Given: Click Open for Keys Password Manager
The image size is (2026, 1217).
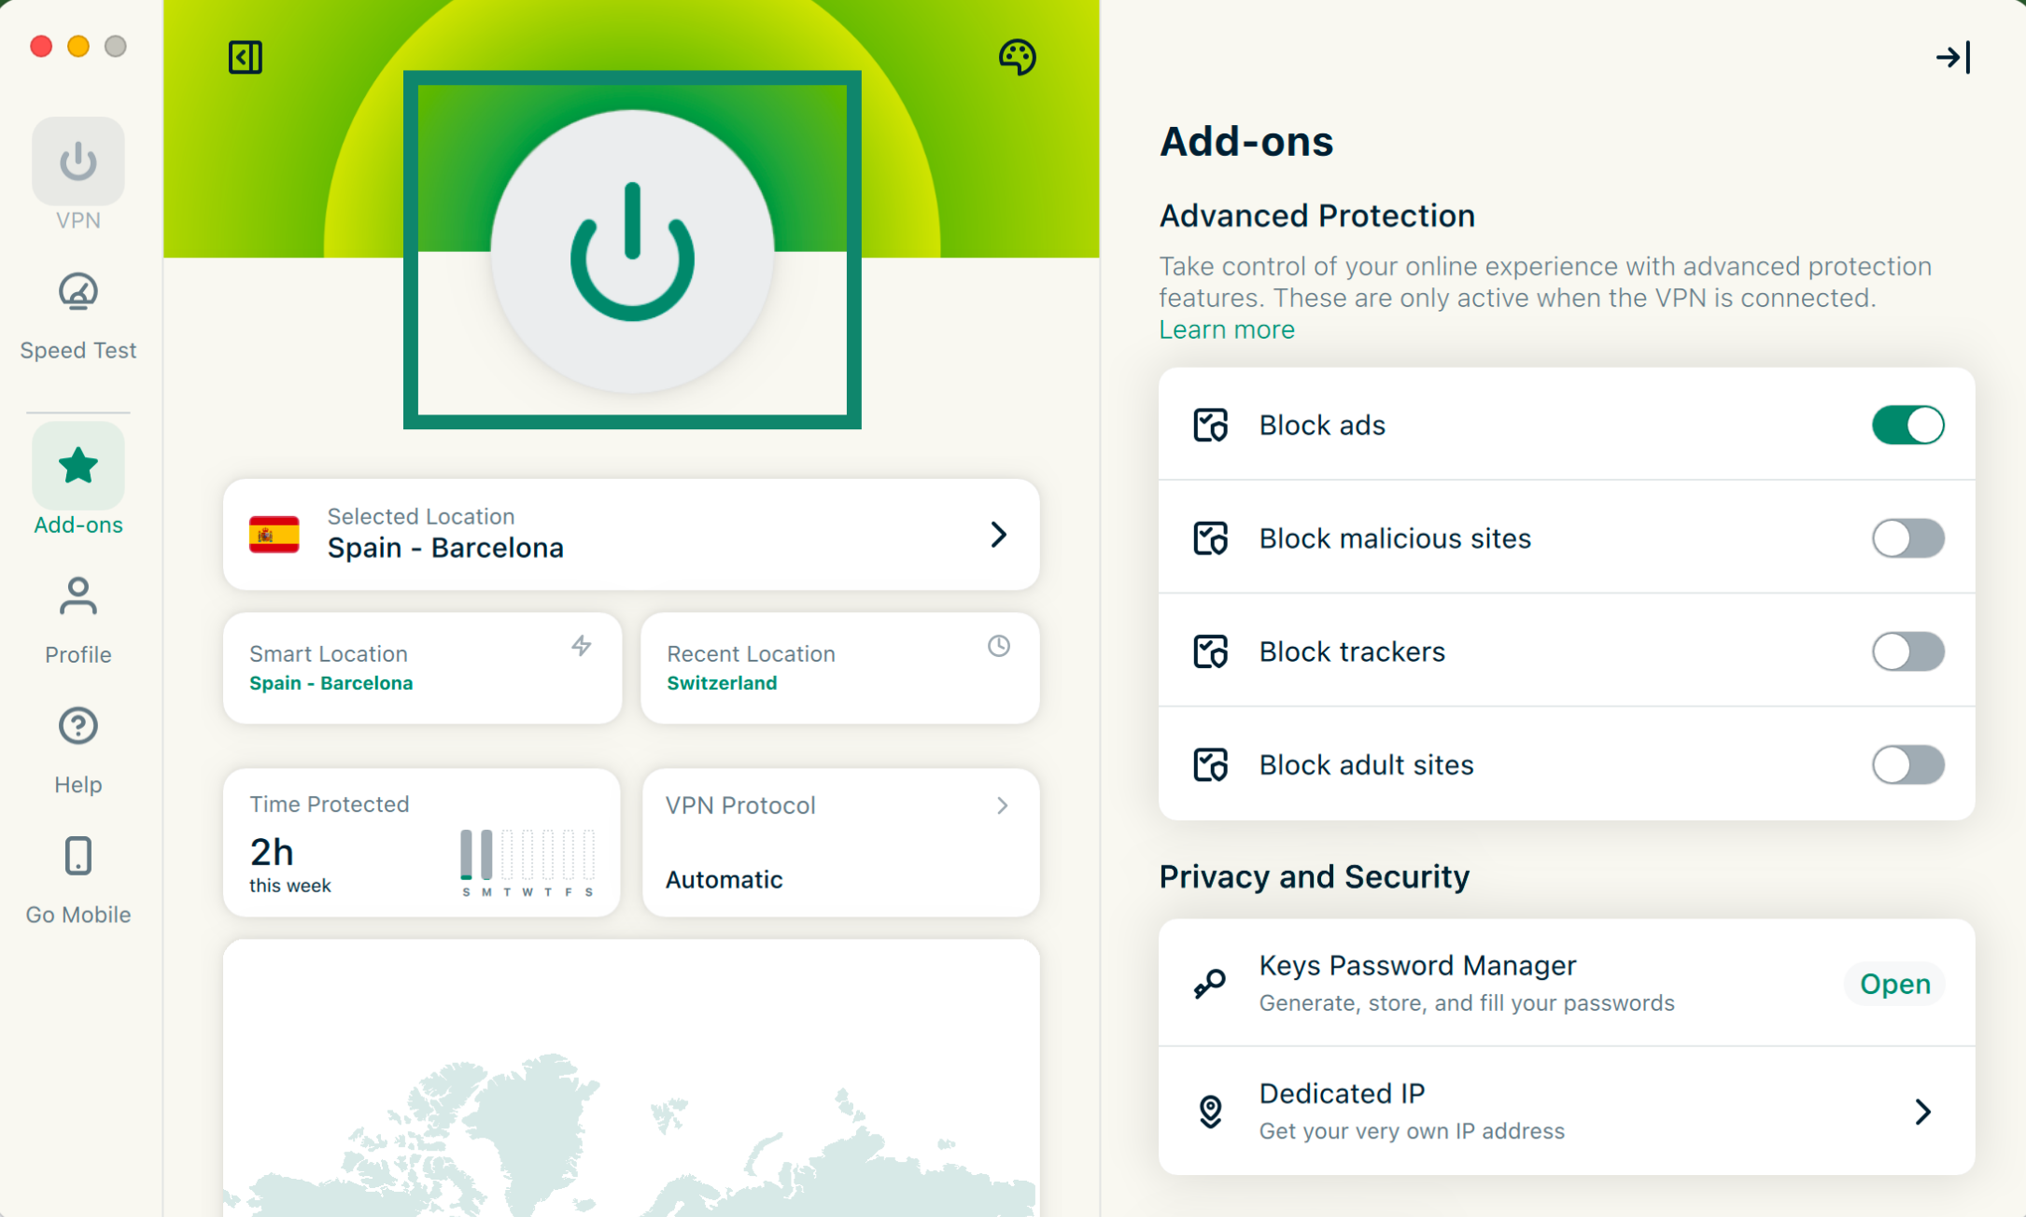Looking at the screenshot, I should [x=1894, y=984].
